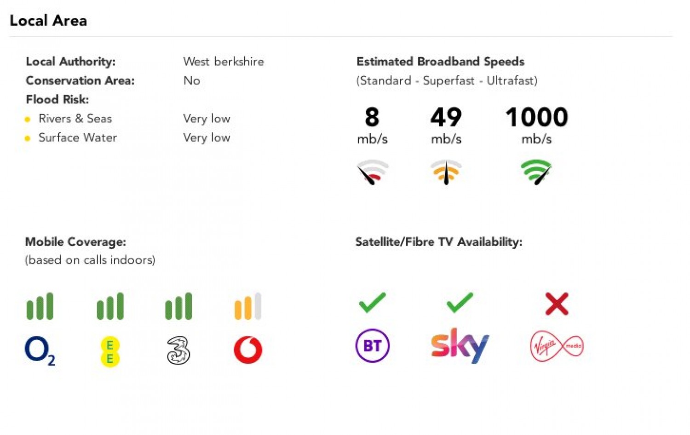
Task: Click the yellow dot beside Surface Water
Action: tap(28, 138)
